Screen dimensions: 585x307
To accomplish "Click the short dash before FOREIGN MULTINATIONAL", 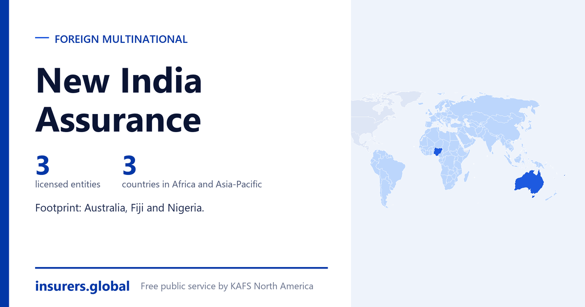I will tap(42, 38).
